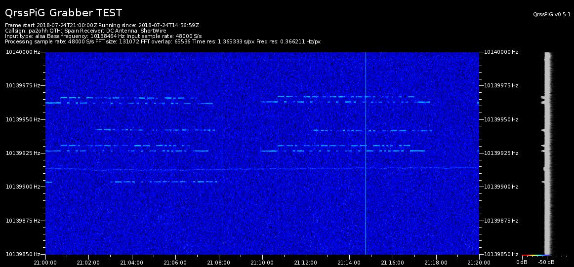Click the "QrssPiG v0.5.1" version label

click(552, 15)
